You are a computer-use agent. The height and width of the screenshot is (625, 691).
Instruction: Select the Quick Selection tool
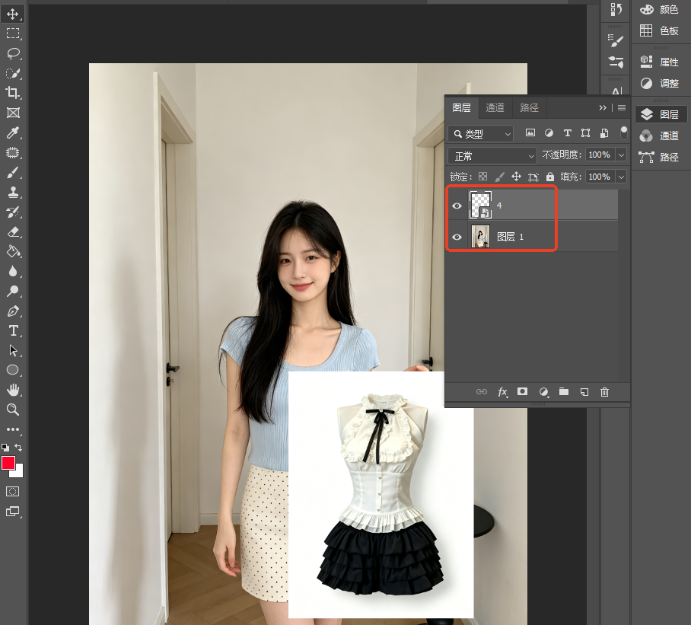13,73
